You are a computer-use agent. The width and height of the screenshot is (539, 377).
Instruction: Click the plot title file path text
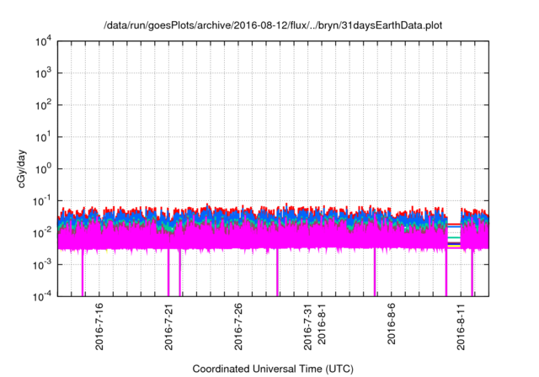click(x=273, y=25)
